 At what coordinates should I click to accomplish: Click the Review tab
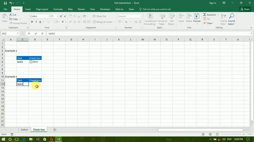pos(81,9)
